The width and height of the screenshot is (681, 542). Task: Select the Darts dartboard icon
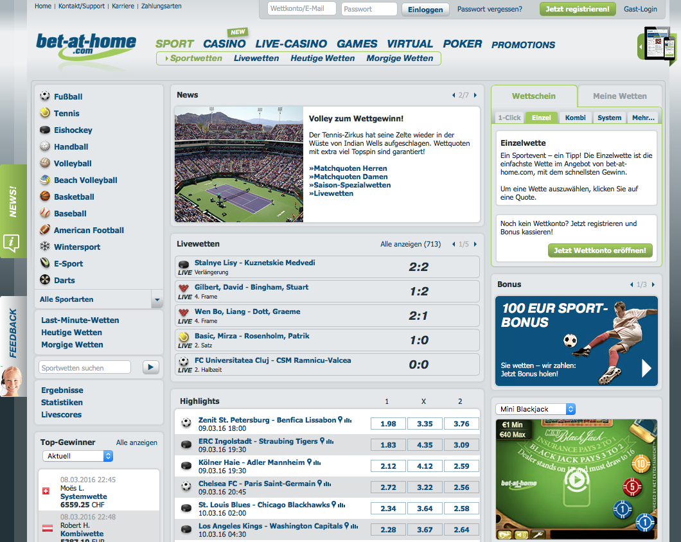tap(44, 280)
